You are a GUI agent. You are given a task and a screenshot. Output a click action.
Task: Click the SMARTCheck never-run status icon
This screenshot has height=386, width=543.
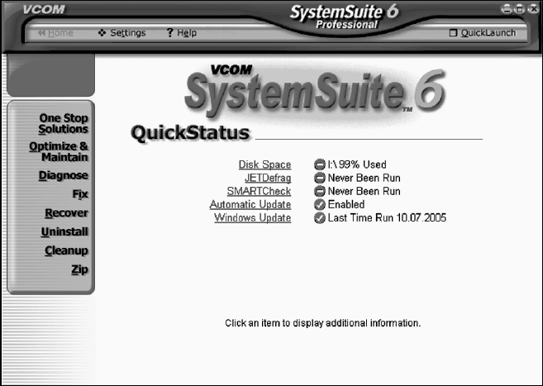coord(319,191)
